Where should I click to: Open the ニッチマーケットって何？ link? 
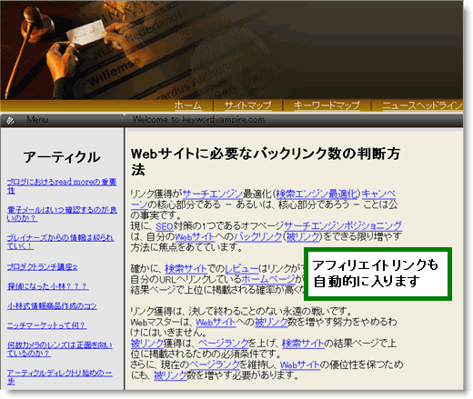pos(46,325)
